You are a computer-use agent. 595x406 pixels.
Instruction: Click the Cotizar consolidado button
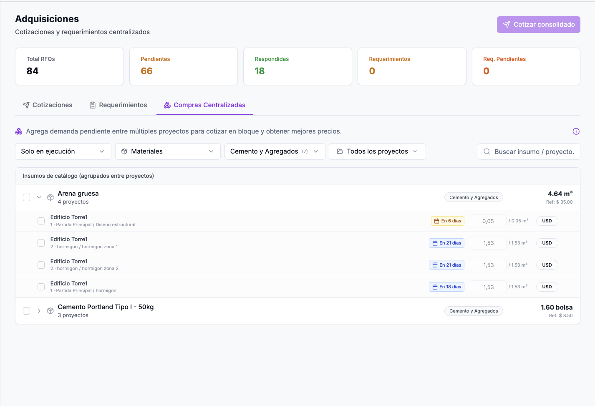pos(539,25)
